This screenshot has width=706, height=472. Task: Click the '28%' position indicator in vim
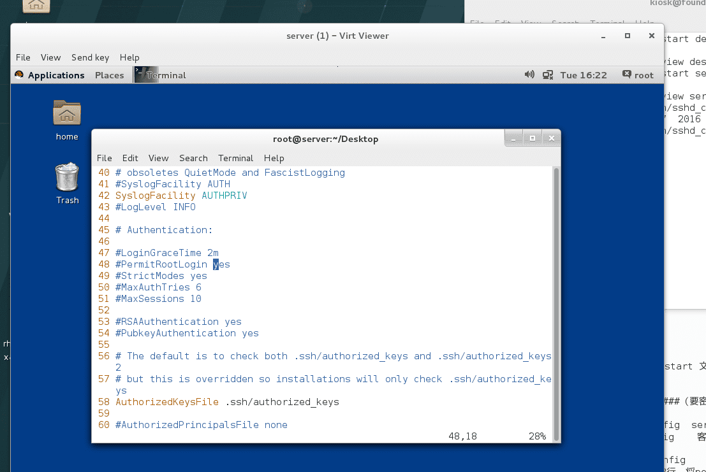(537, 436)
